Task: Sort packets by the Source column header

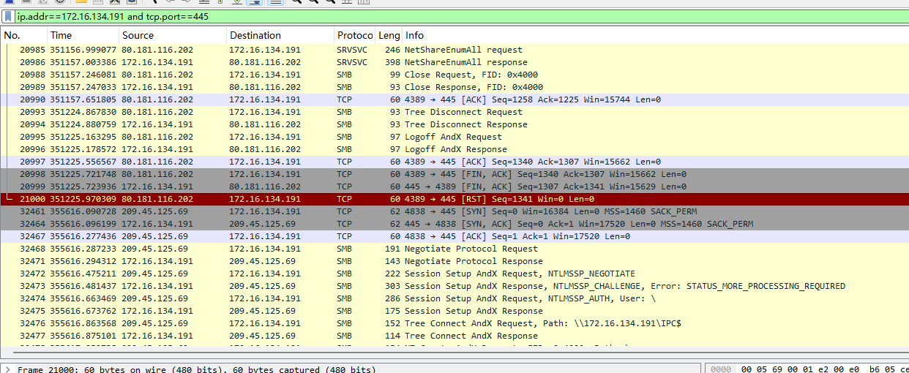Action: click(x=173, y=35)
